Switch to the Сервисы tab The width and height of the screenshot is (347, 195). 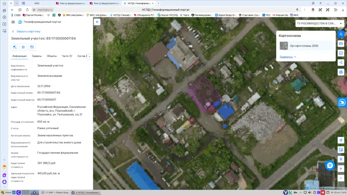[37, 56]
